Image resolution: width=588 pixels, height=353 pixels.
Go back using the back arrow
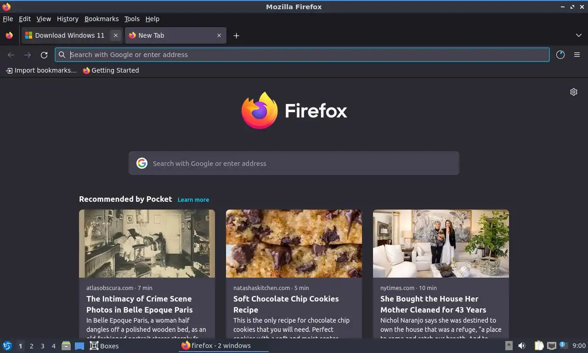pos(11,55)
